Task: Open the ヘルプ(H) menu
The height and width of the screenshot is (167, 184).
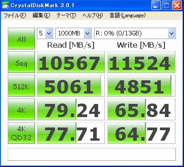Action: (93, 15)
